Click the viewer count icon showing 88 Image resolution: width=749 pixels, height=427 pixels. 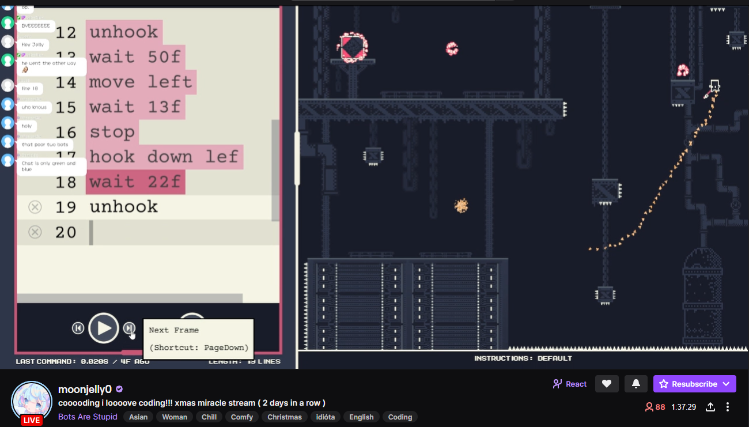pyautogui.click(x=649, y=407)
